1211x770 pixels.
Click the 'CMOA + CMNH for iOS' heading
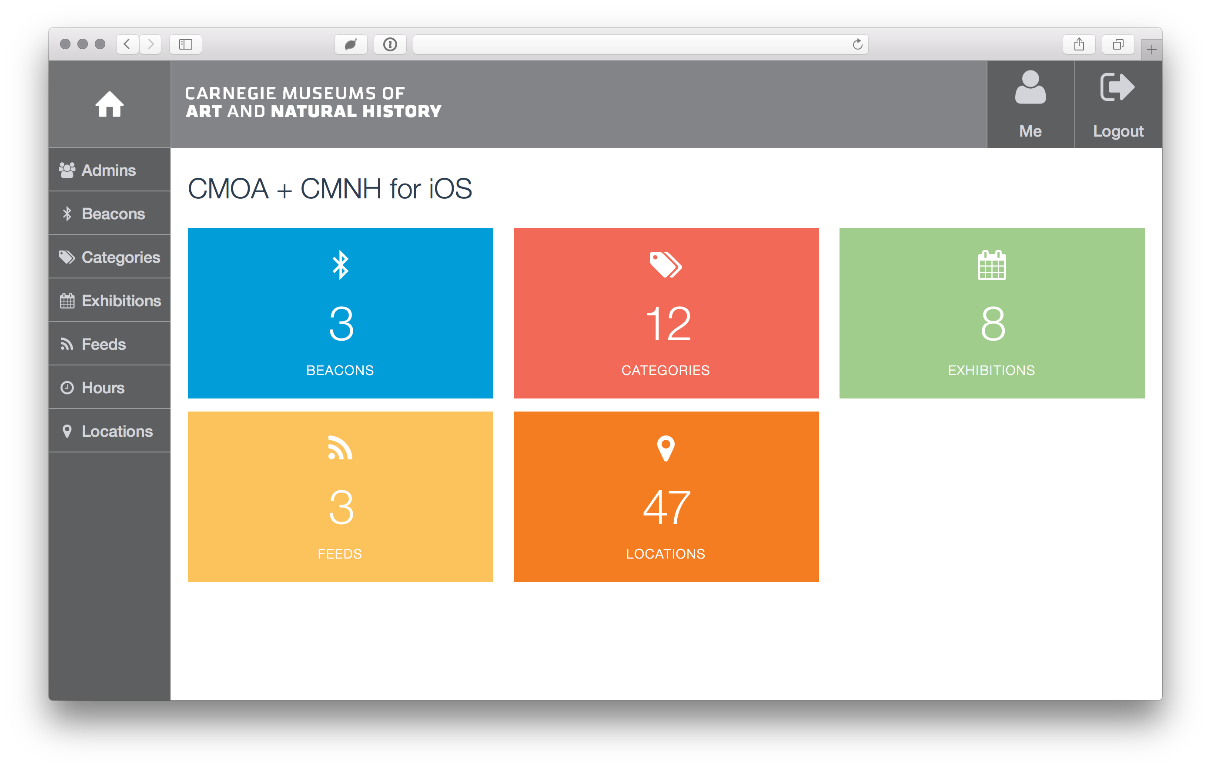[330, 189]
